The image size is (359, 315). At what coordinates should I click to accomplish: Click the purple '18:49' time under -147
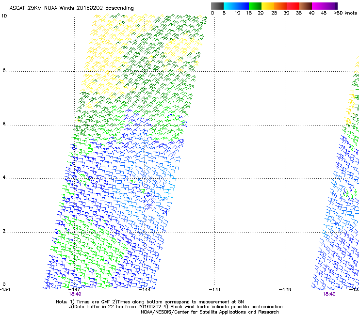(75, 294)
